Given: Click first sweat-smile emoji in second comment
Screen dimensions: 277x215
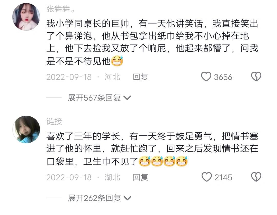Looking at the screenshot, I should coord(144,161).
